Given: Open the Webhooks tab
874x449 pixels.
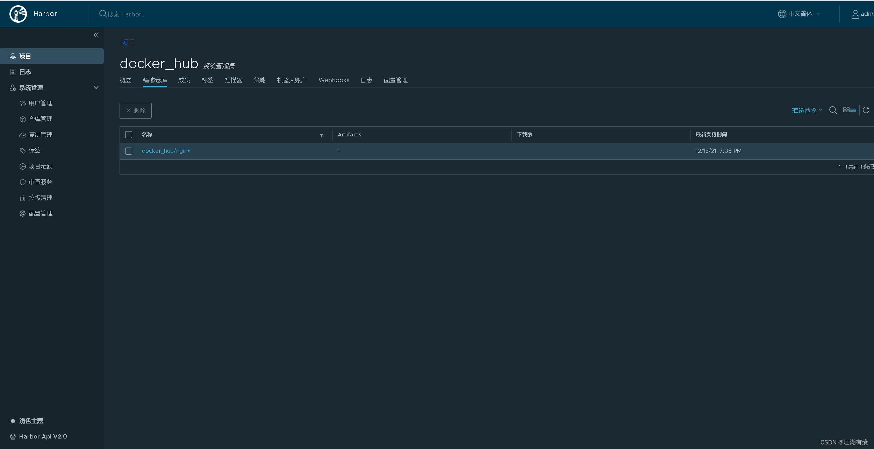Looking at the screenshot, I should pos(334,80).
